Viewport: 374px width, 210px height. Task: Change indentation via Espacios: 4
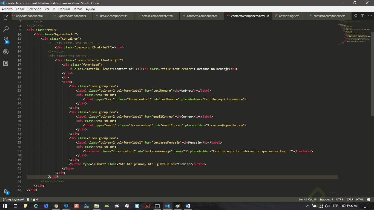(x=326, y=200)
